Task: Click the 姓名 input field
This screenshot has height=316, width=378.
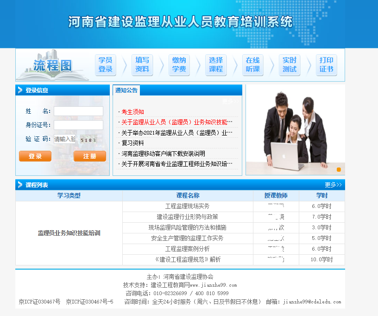Action: click(78, 111)
